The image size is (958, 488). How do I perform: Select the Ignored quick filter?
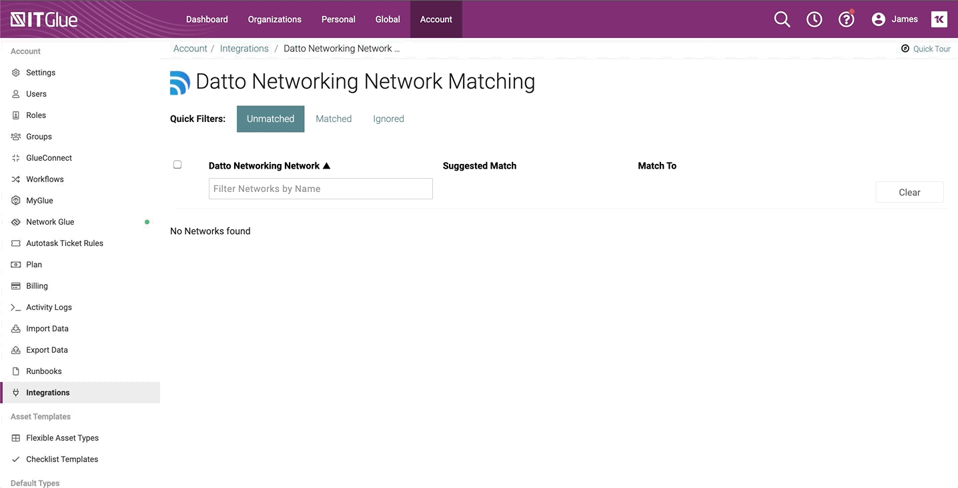point(388,119)
